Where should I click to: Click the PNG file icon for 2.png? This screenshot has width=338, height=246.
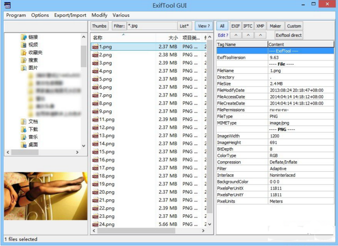tap(95, 55)
